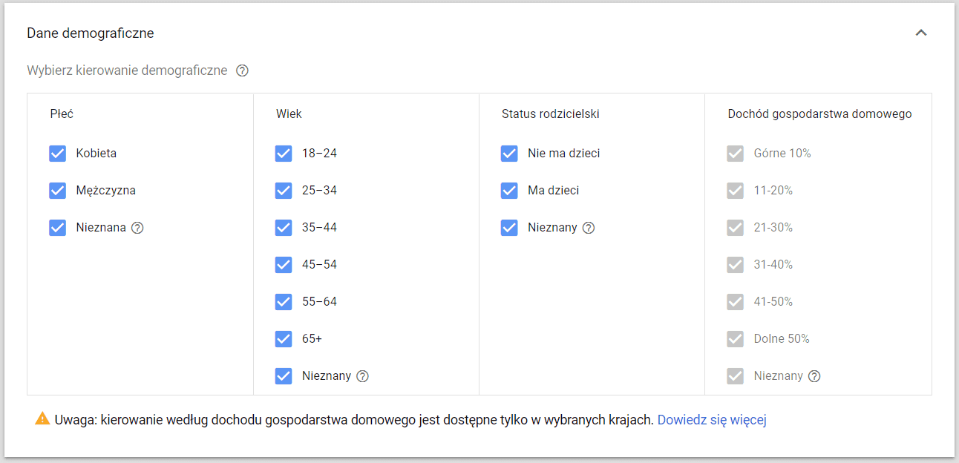Uncheck the '18–24' age group
Screen dimensions: 959x463
284,154
